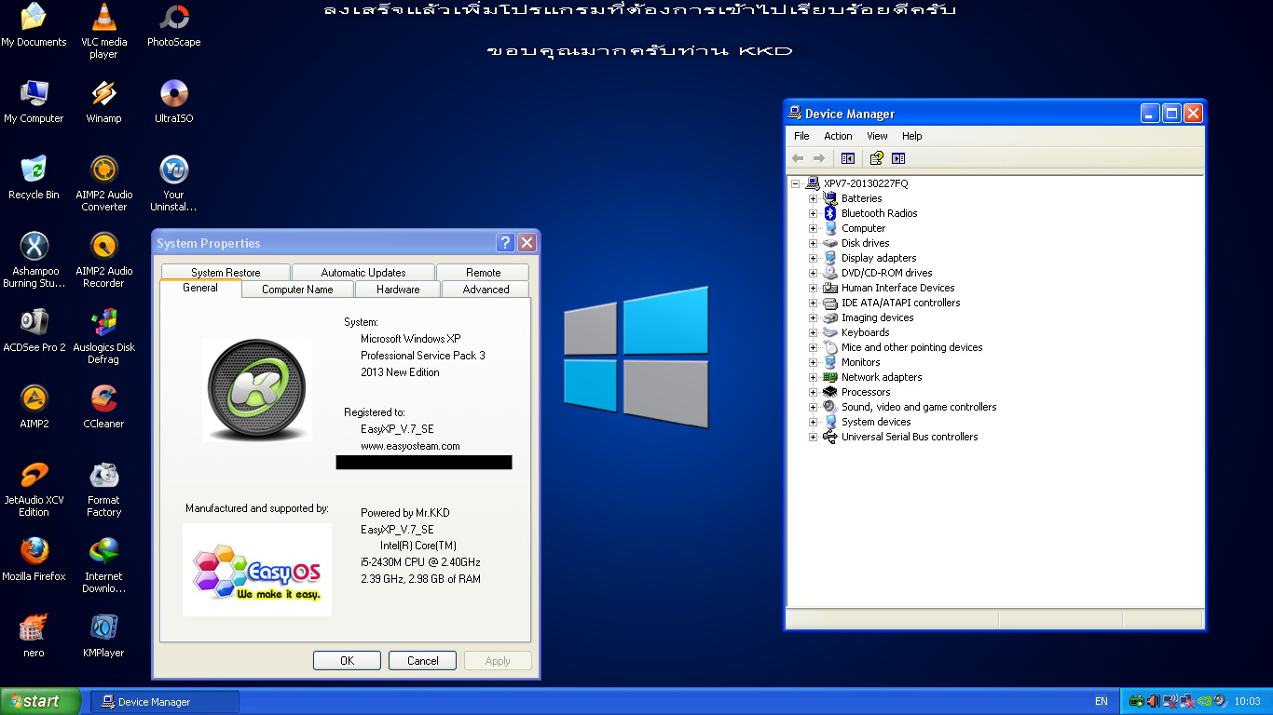The height and width of the screenshot is (715, 1273).
Task: Select the My Computer desktop icon
Action: (x=34, y=101)
